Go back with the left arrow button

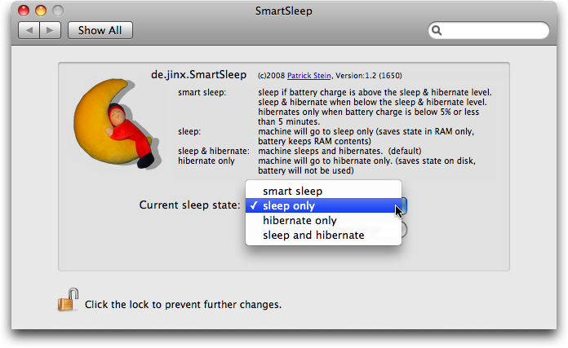29,30
